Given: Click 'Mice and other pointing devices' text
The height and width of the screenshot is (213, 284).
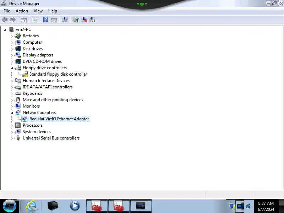Looking at the screenshot, I should (53, 100).
